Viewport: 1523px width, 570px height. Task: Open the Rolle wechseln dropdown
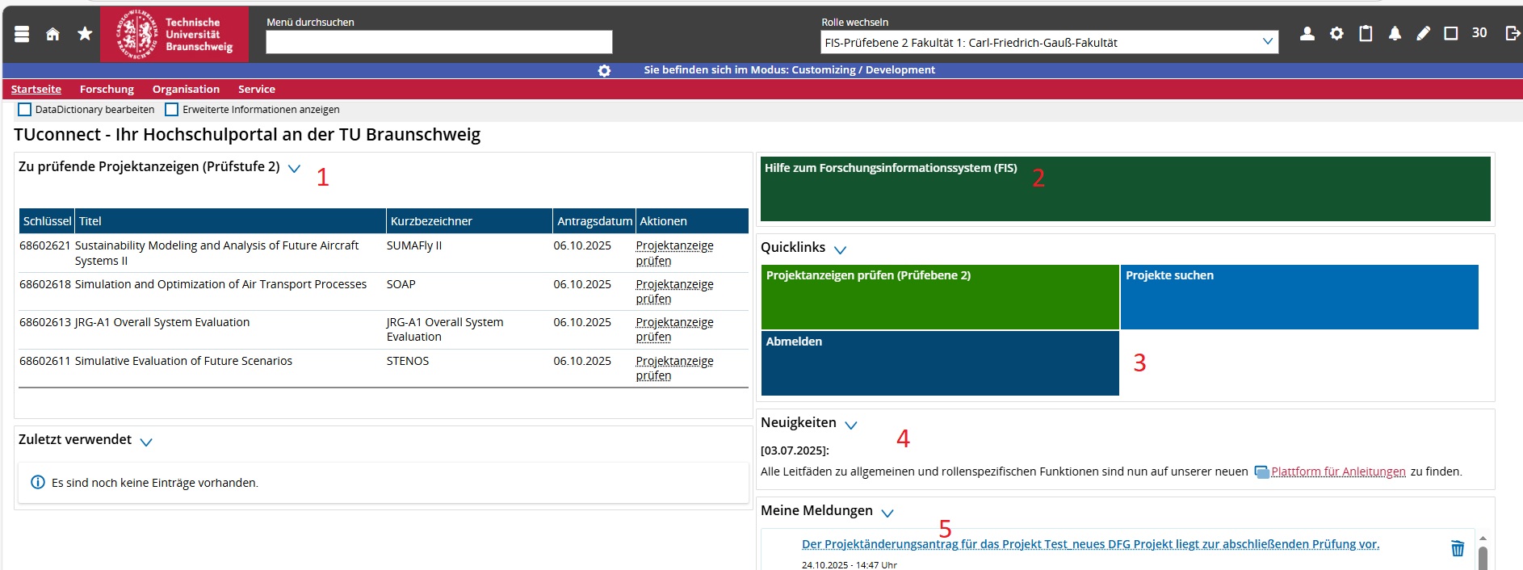1049,43
